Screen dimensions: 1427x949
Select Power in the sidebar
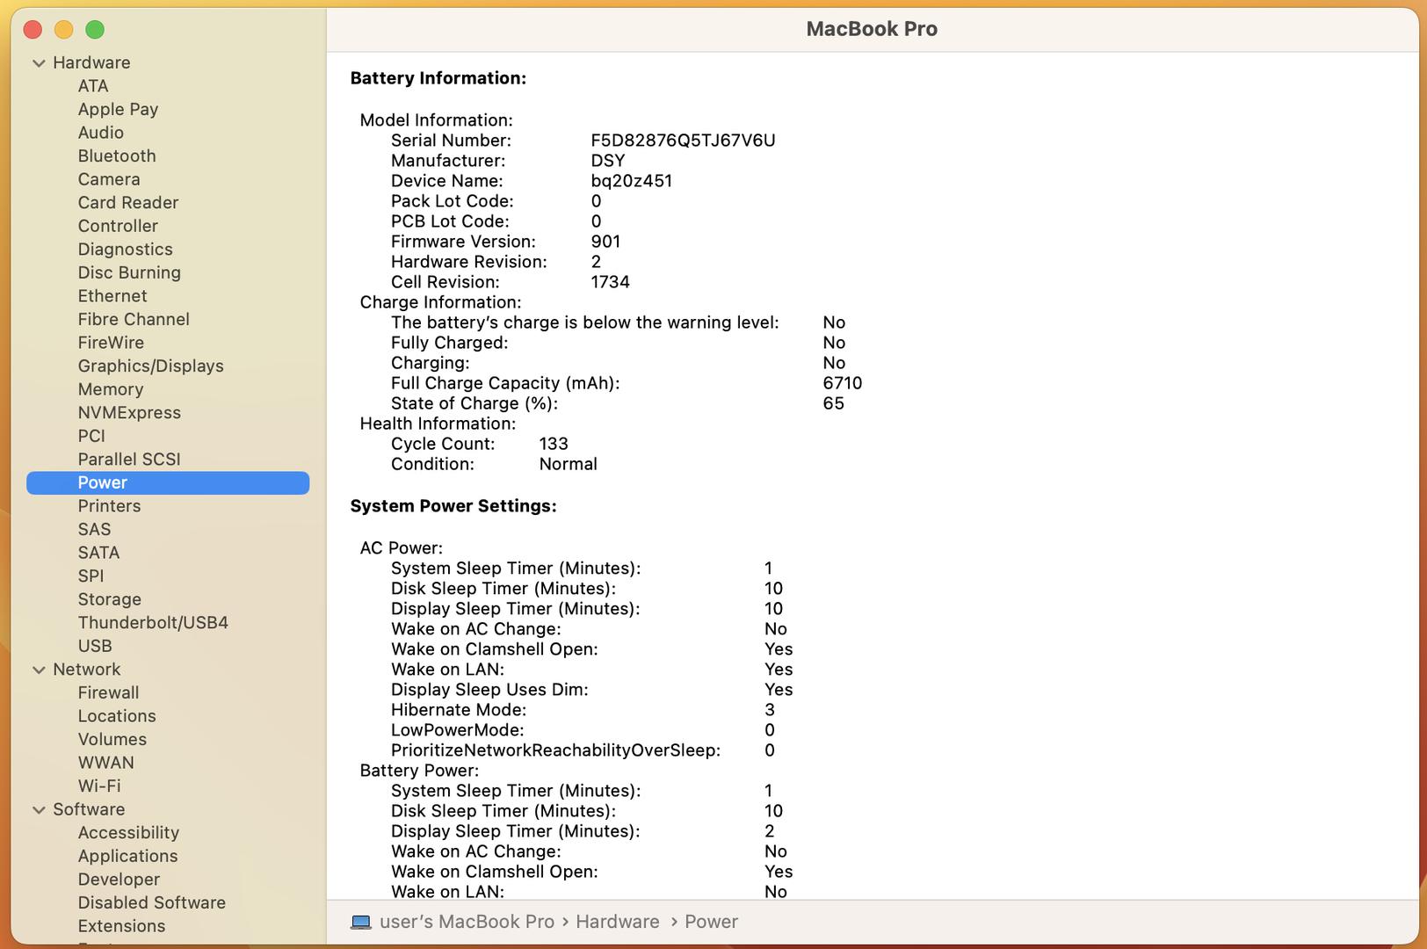tap(103, 482)
